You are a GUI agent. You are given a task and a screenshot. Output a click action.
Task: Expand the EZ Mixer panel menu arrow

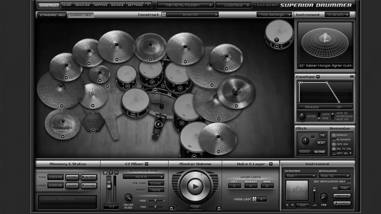point(146,164)
